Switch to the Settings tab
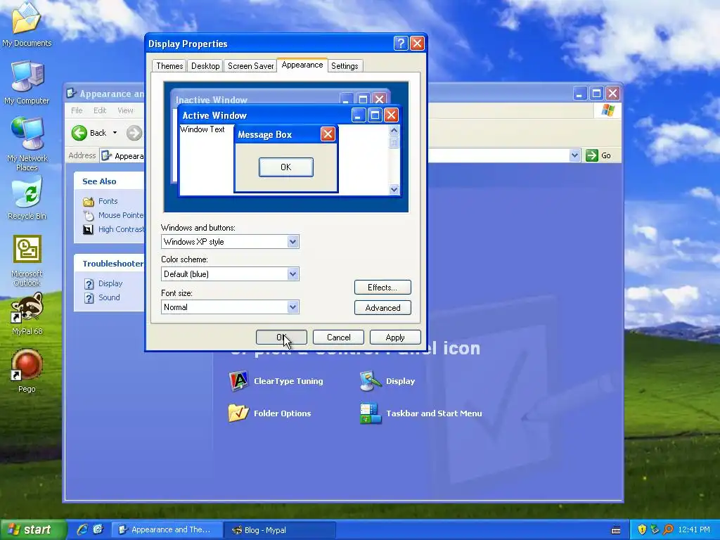 [x=345, y=65]
